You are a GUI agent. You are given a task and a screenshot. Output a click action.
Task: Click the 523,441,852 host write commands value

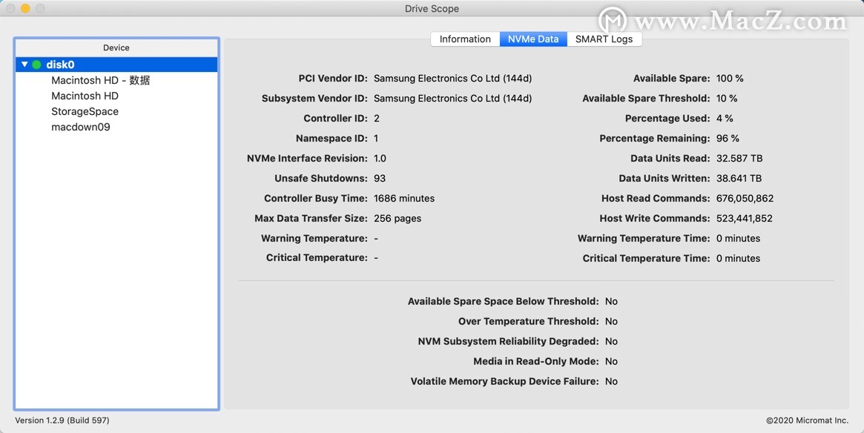click(745, 218)
